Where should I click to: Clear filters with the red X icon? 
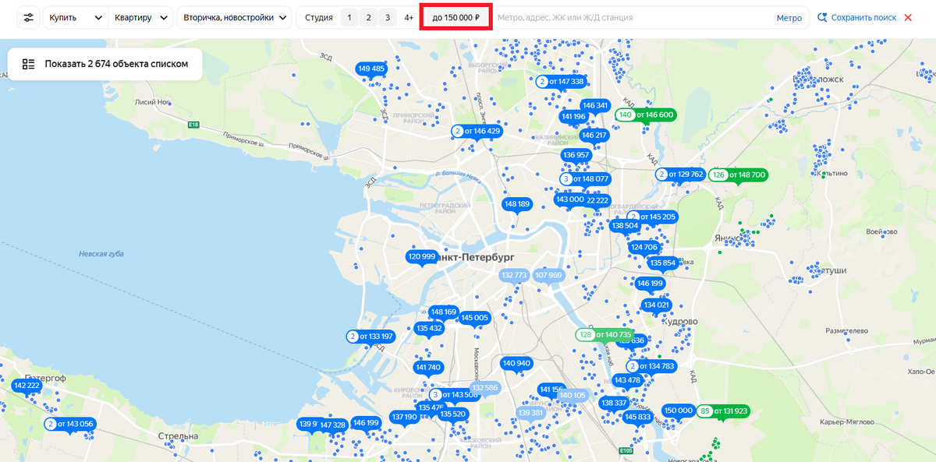[x=908, y=17]
